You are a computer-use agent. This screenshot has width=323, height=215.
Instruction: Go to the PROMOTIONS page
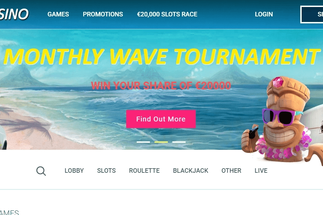coord(103,14)
